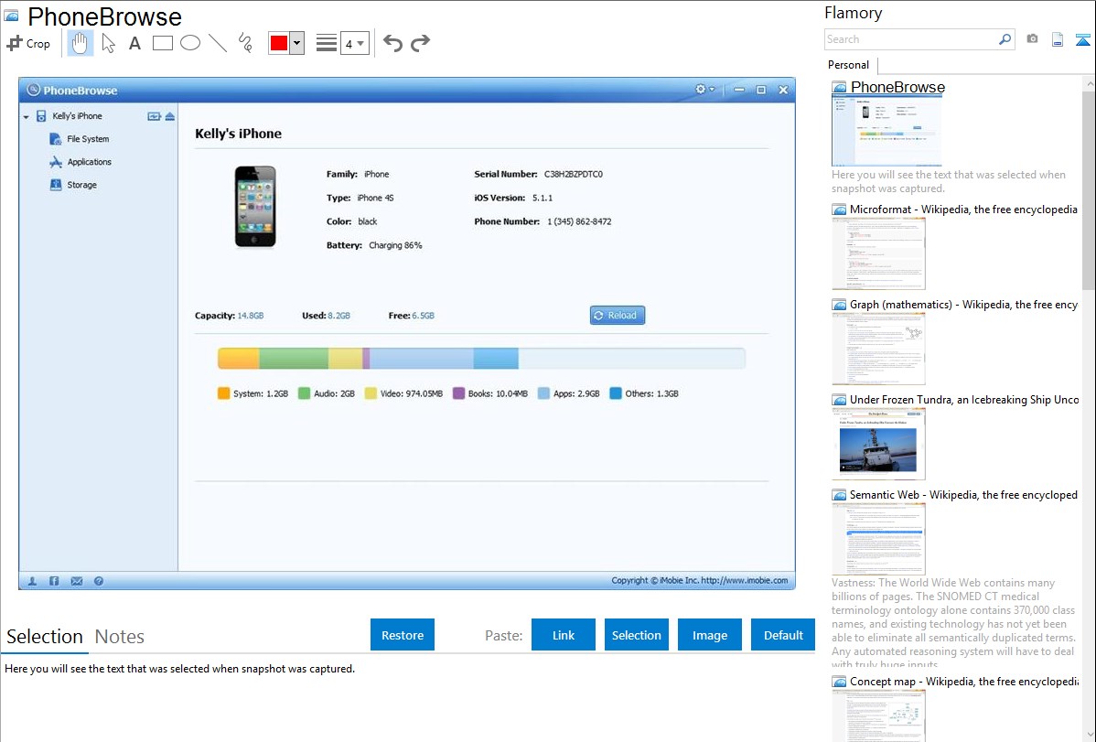Screen dimensions: 1096x742
Task: Click the Reload button
Action: 618,316
